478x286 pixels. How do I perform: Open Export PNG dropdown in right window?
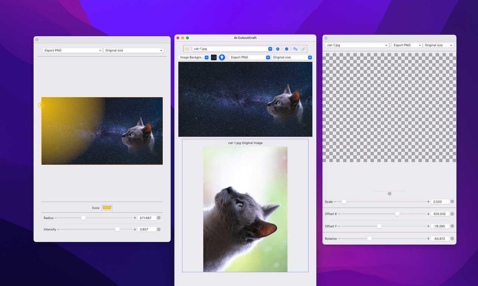tap(407, 45)
